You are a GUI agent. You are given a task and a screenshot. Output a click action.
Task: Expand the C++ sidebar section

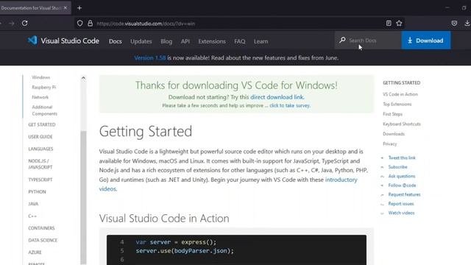pos(32,216)
